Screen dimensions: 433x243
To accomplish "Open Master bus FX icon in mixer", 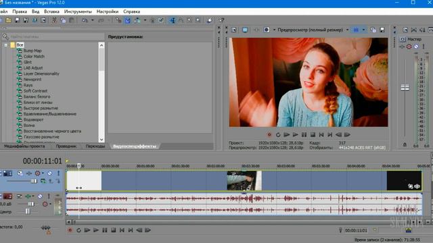I will (x=402, y=47).
